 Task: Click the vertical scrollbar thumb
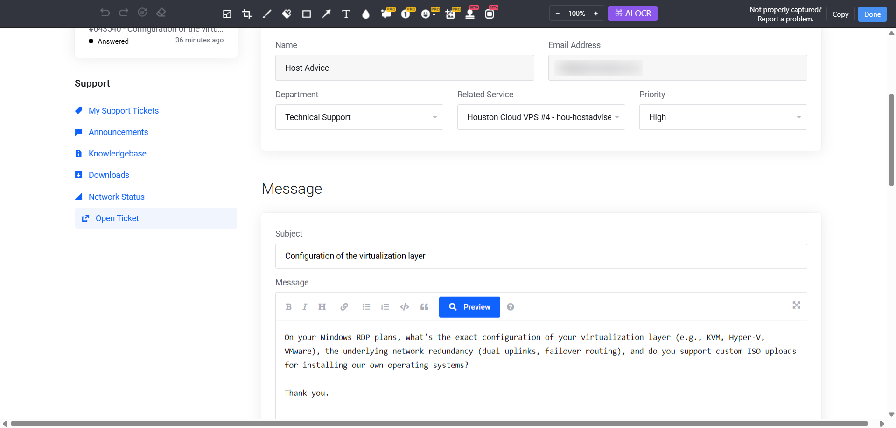[x=891, y=140]
